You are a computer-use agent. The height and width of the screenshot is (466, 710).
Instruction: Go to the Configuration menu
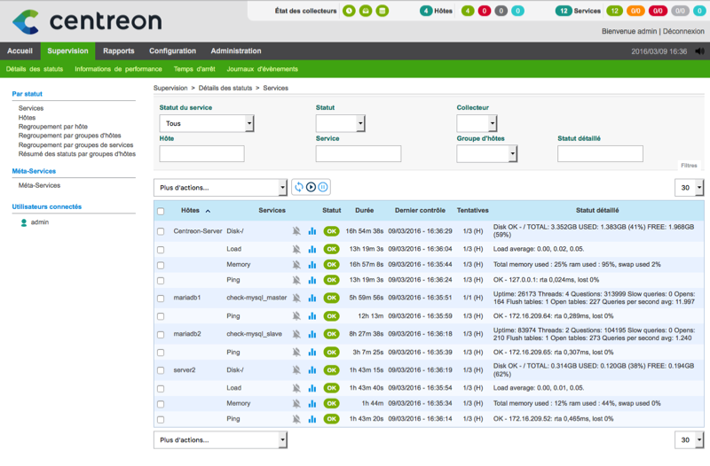(x=172, y=51)
